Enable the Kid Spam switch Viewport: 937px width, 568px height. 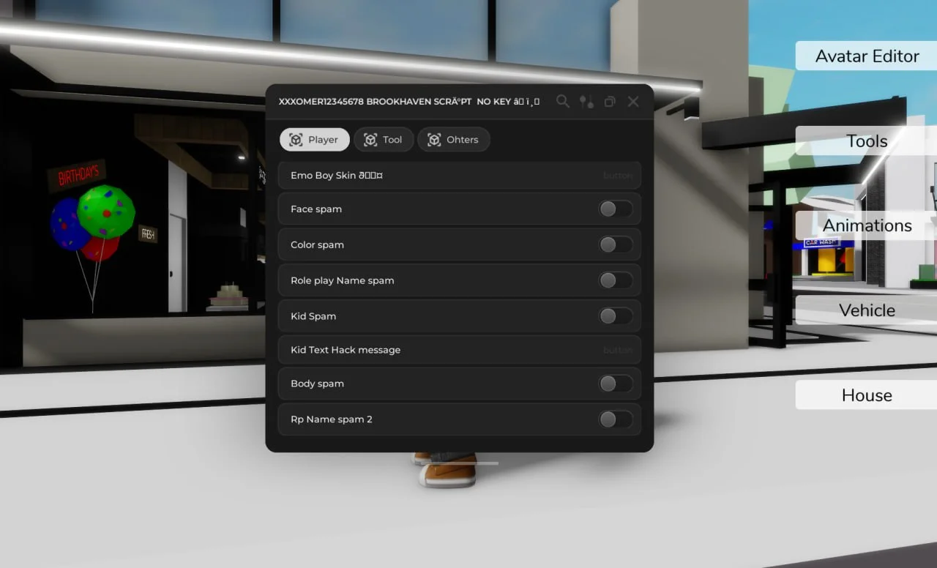click(616, 316)
